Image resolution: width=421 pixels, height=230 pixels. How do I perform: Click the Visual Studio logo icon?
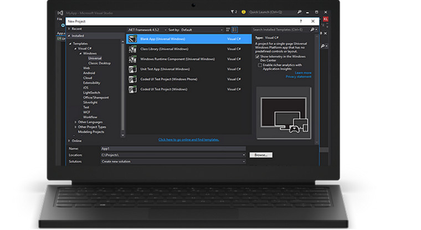[x=60, y=13]
